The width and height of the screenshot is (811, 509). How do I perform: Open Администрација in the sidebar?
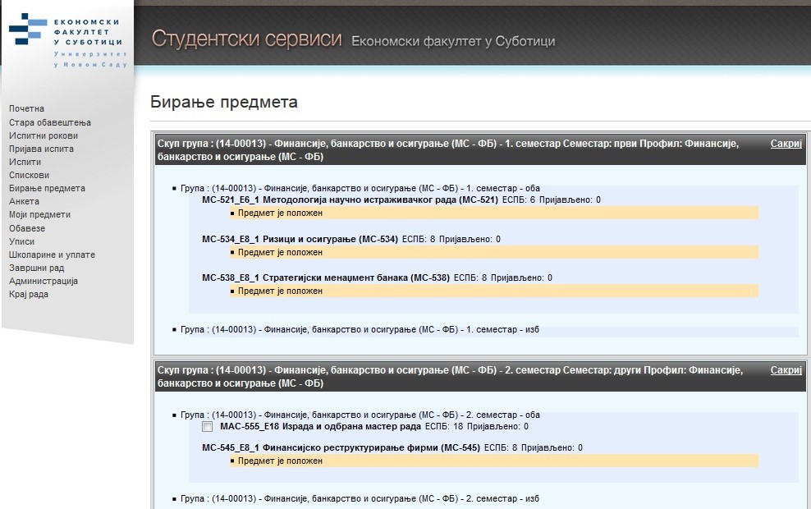[44, 281]
